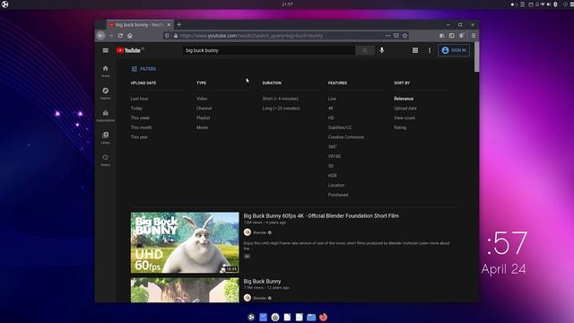Close the big buck bunny tab
The width and height of the screenshot is (574, 323).
[169, 24]
